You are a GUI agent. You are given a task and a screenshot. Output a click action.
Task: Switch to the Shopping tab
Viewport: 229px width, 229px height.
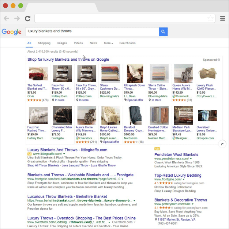[44, 43]
